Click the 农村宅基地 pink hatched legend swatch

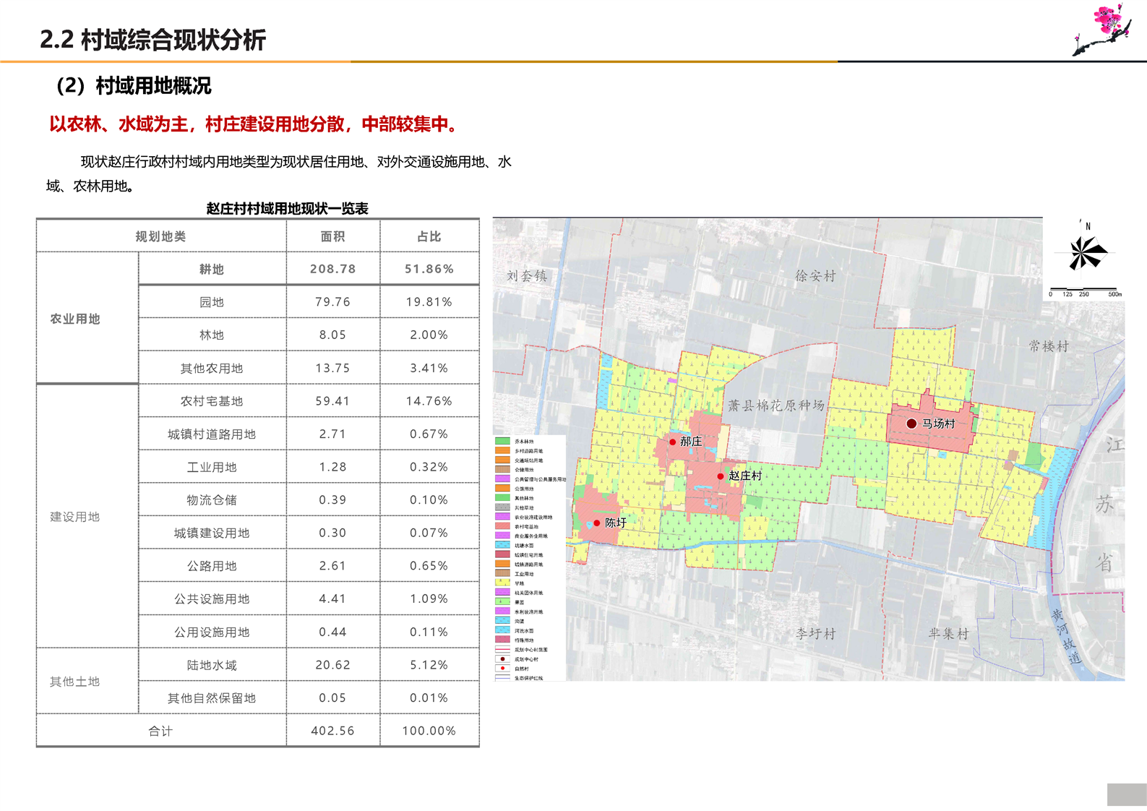502,526
